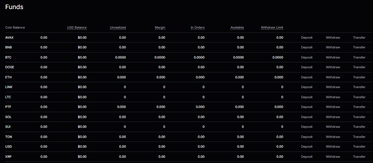This screenshot has height=163, width=373.
Task: Click the In Orders column header
Action: [x=198, y=28]
